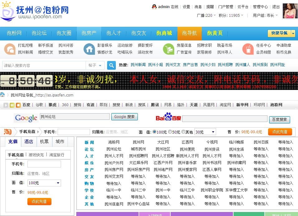
Task: Open the 管理中心 link
Action: [260, 7]
